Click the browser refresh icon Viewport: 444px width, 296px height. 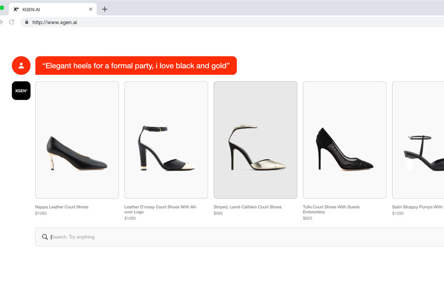12,21
